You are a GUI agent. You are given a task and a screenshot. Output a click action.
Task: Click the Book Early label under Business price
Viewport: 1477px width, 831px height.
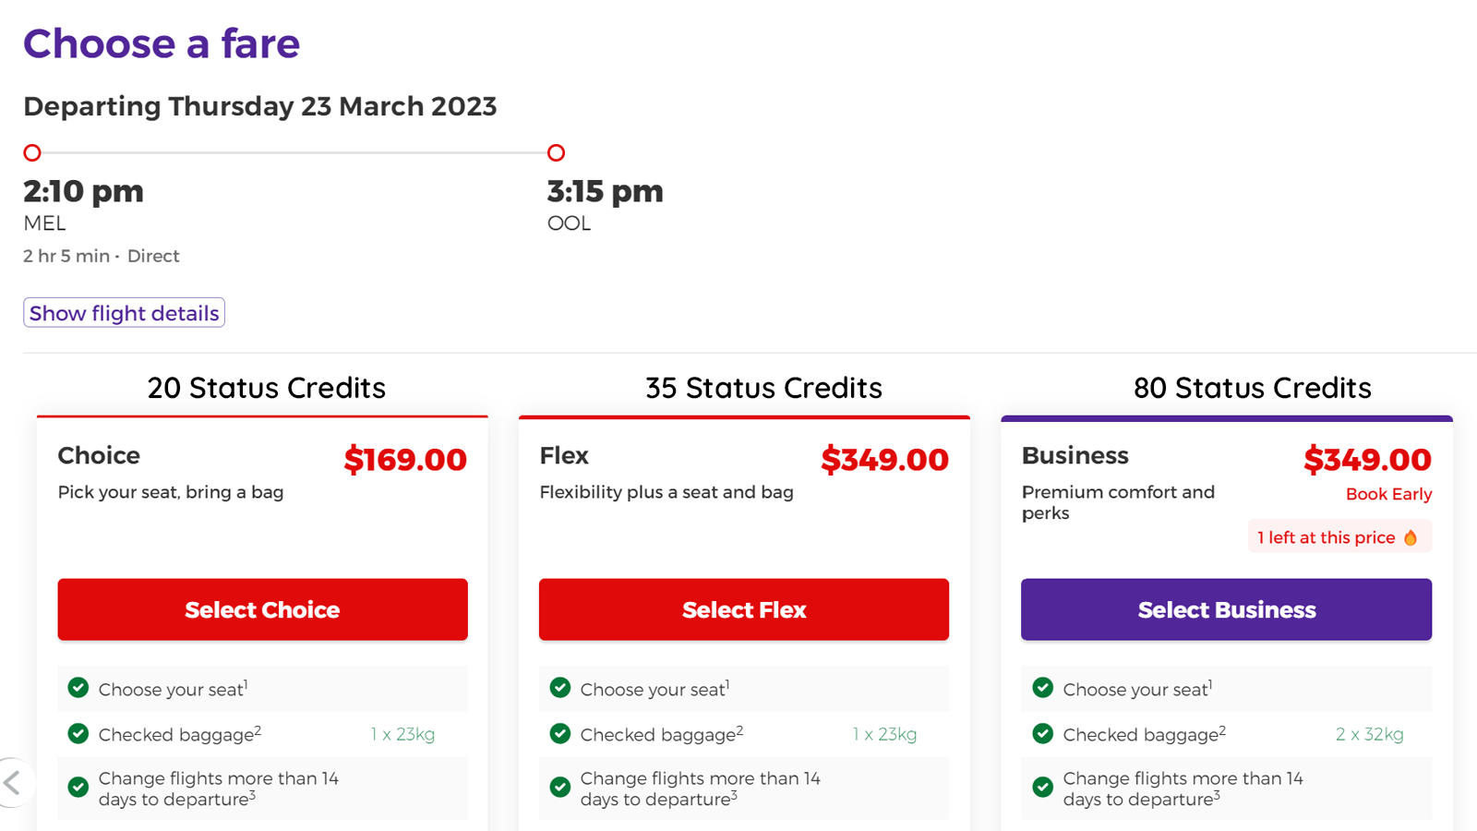(1388, 494)
